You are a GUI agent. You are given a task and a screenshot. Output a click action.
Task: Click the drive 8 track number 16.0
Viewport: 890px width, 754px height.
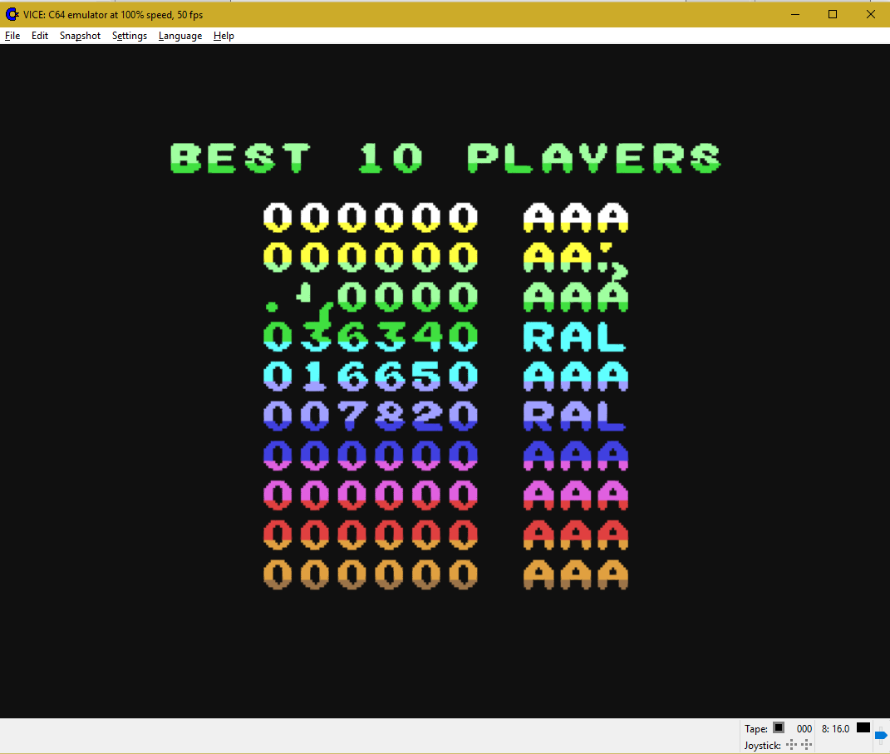pyautogui.click(x=835, y=728)
